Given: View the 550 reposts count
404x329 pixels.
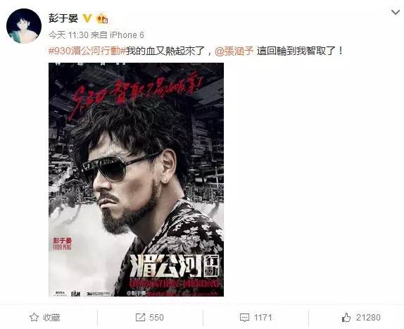Looking at the screenshot, I should pyautogui.click(x=156, y=318).
